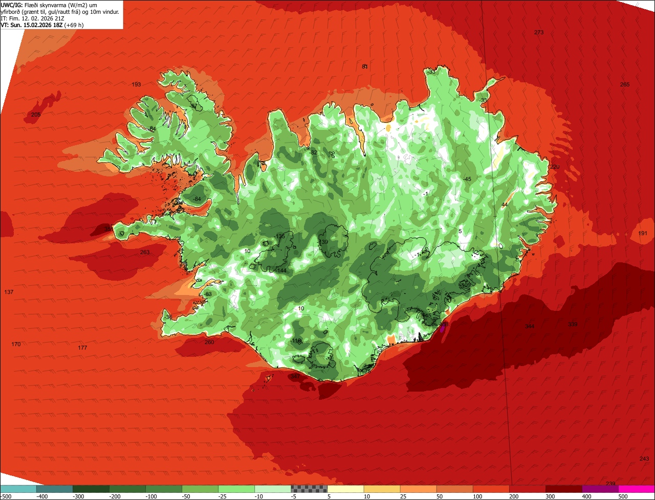The height and width of the screenshot is (500, 655).
Task: Select the pale yellow 5 to 10 legend swatch
Action: pos(345,489)
